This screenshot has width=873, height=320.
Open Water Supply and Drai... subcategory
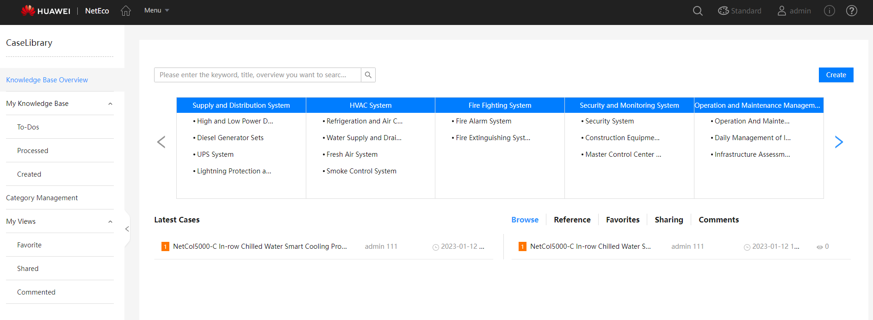(364, 138)
